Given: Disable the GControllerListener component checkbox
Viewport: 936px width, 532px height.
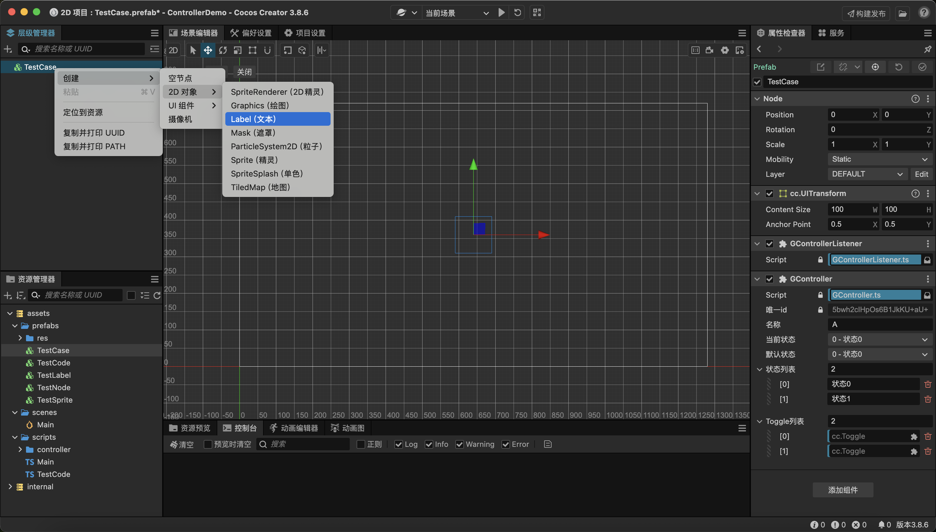Looking at the screenshot, I should 769,244.
